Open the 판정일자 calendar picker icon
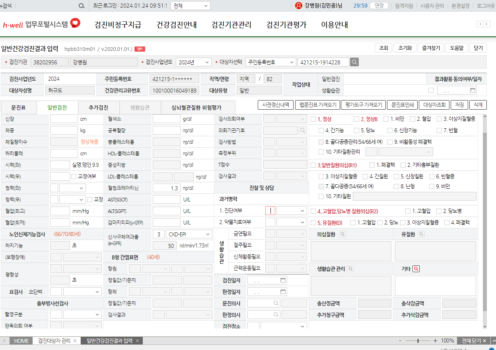This screenshot has width=496, height=350. pyautogui.click(x=283, y=292)
